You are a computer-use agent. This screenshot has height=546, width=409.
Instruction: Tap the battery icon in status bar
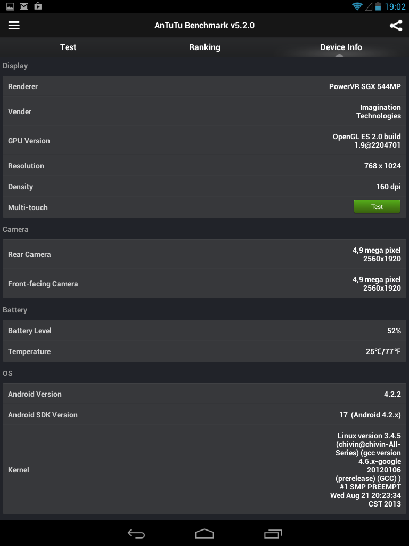tap(378, 7)
